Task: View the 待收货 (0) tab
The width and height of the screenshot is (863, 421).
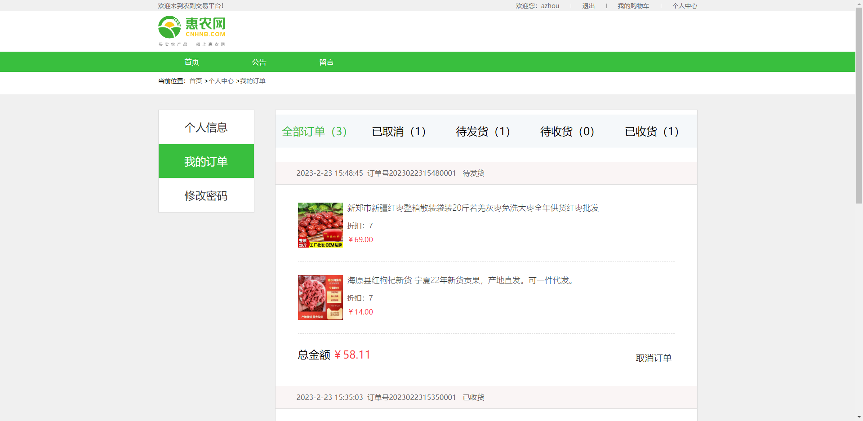Action: (567, 132)
